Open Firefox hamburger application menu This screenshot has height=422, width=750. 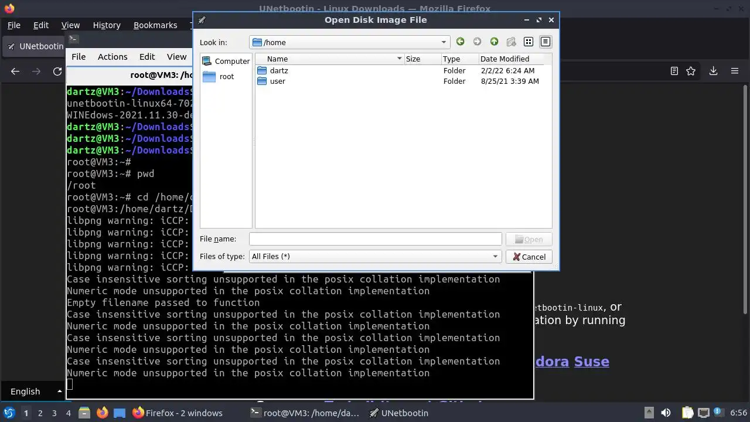tap(734, 71)
